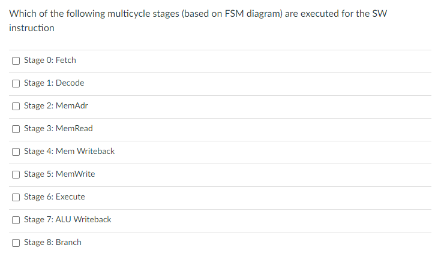
Task: Click the "Stage 0: Fetch" label text
Action: click(50, 61)
